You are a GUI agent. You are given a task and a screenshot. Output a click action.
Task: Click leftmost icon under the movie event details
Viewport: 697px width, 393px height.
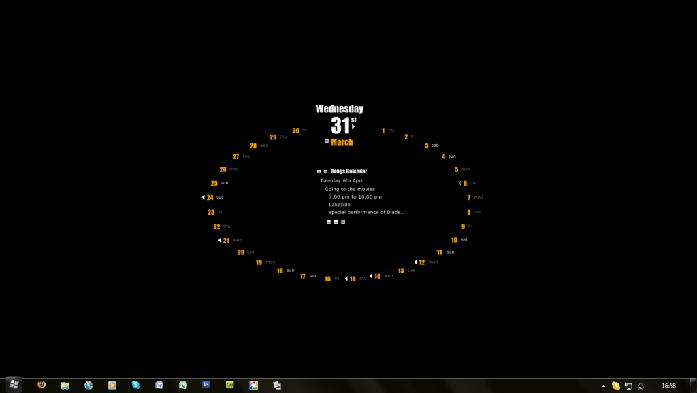pos(329,222)
